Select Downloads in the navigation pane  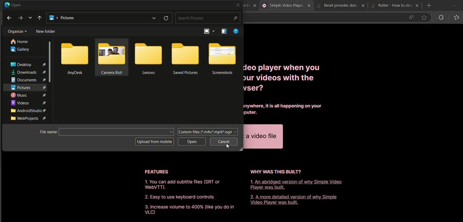(27, 72)
